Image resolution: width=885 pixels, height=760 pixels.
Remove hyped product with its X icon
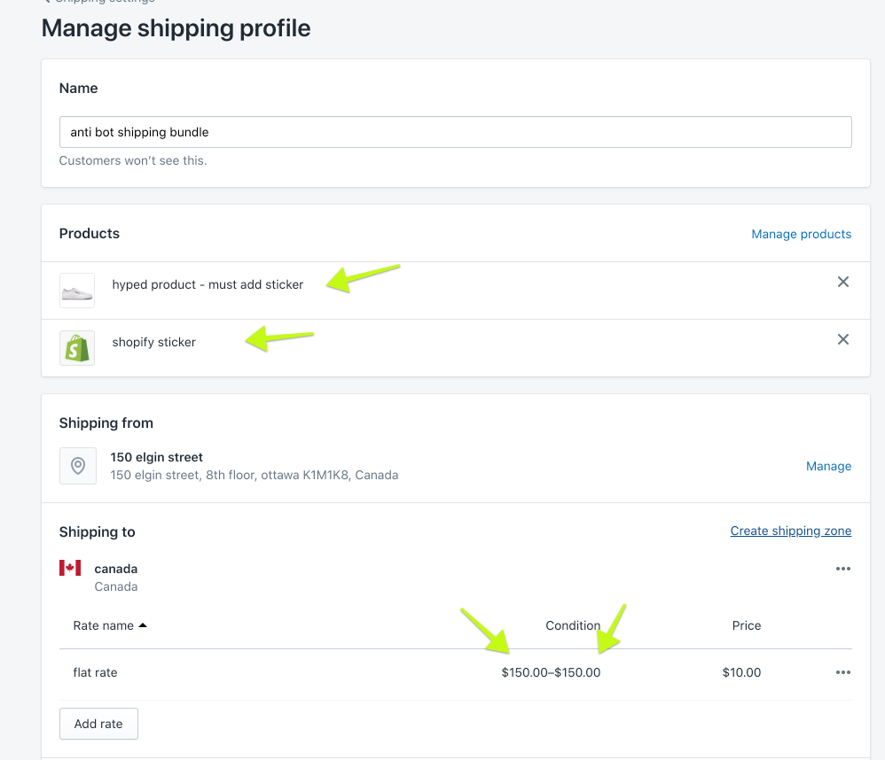pos(842,282)
